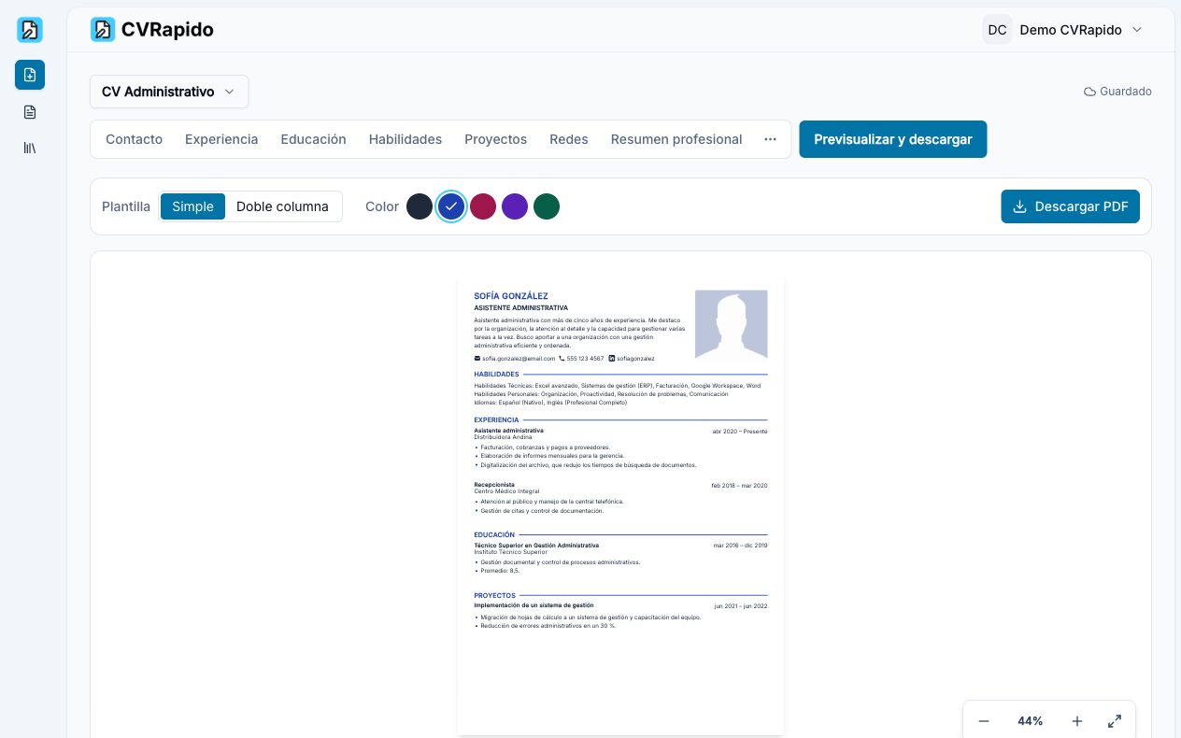
Task: Open the new CV sidebar icon
Action: (30, 75)
